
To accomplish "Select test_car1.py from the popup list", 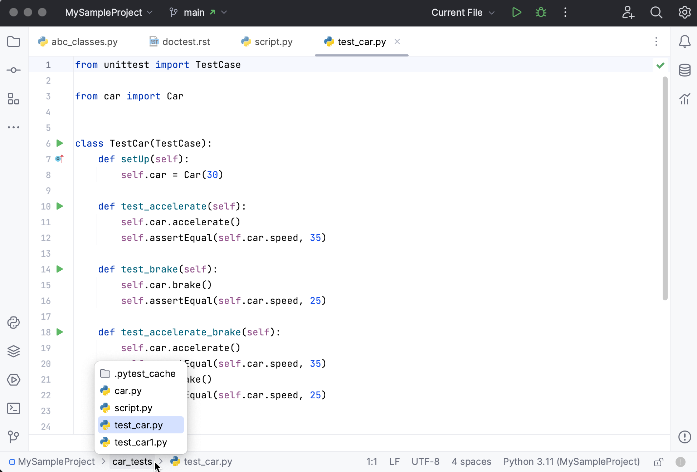I will point(141,442).
